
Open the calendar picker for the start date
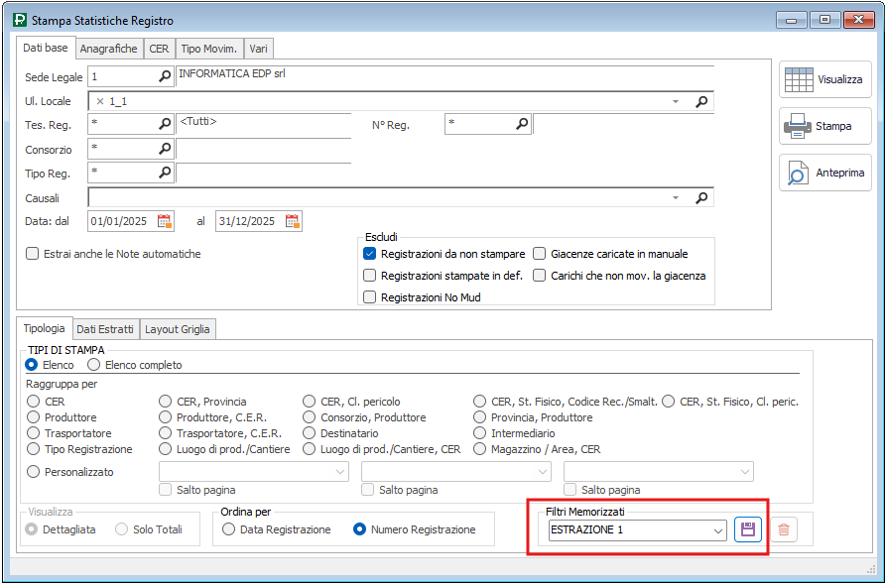coord(165,221)
